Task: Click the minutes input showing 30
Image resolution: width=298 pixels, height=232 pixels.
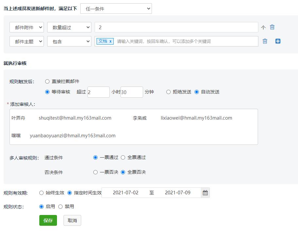Action: (131, 92)
